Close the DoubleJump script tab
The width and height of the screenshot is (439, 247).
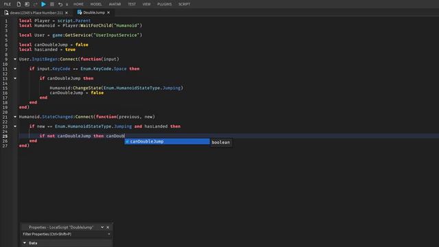click(108, 12)
